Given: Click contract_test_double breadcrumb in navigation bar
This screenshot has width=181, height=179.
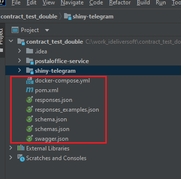Looking at the screenshot, I should coord(29,16).
